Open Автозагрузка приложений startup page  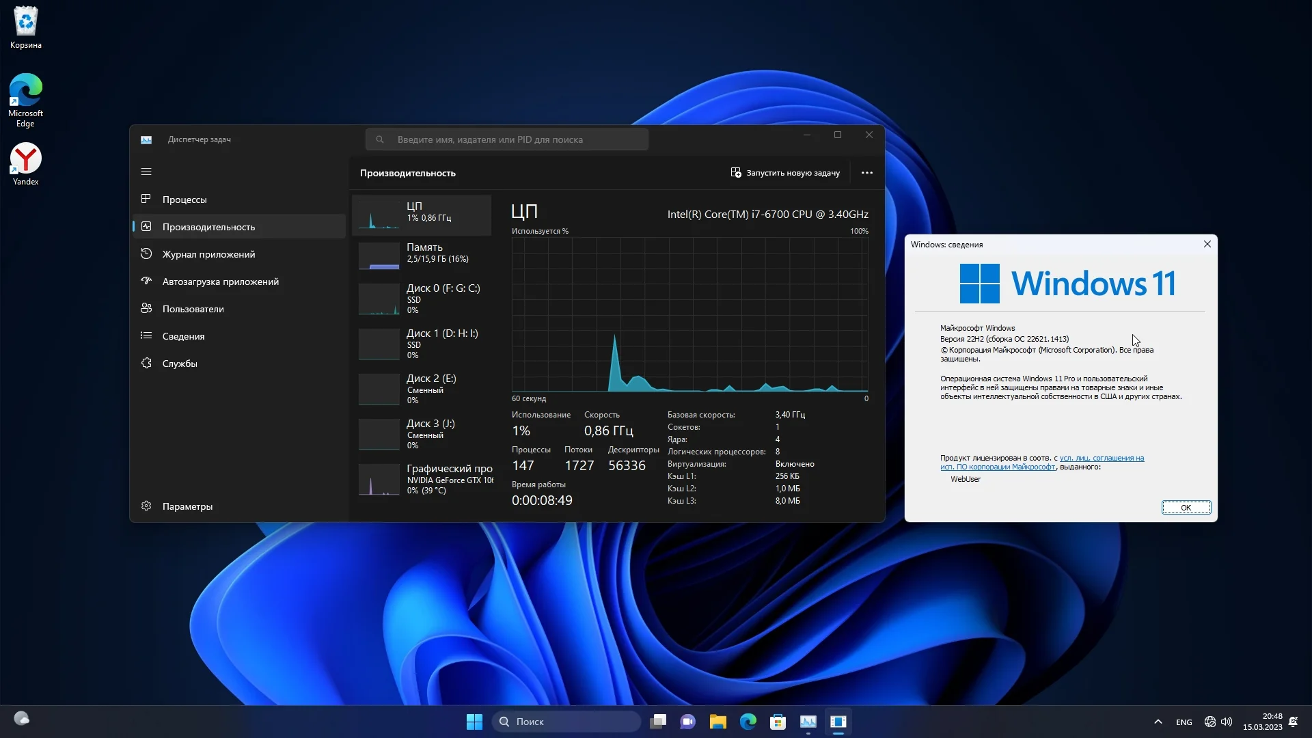[x=220, y=282]
